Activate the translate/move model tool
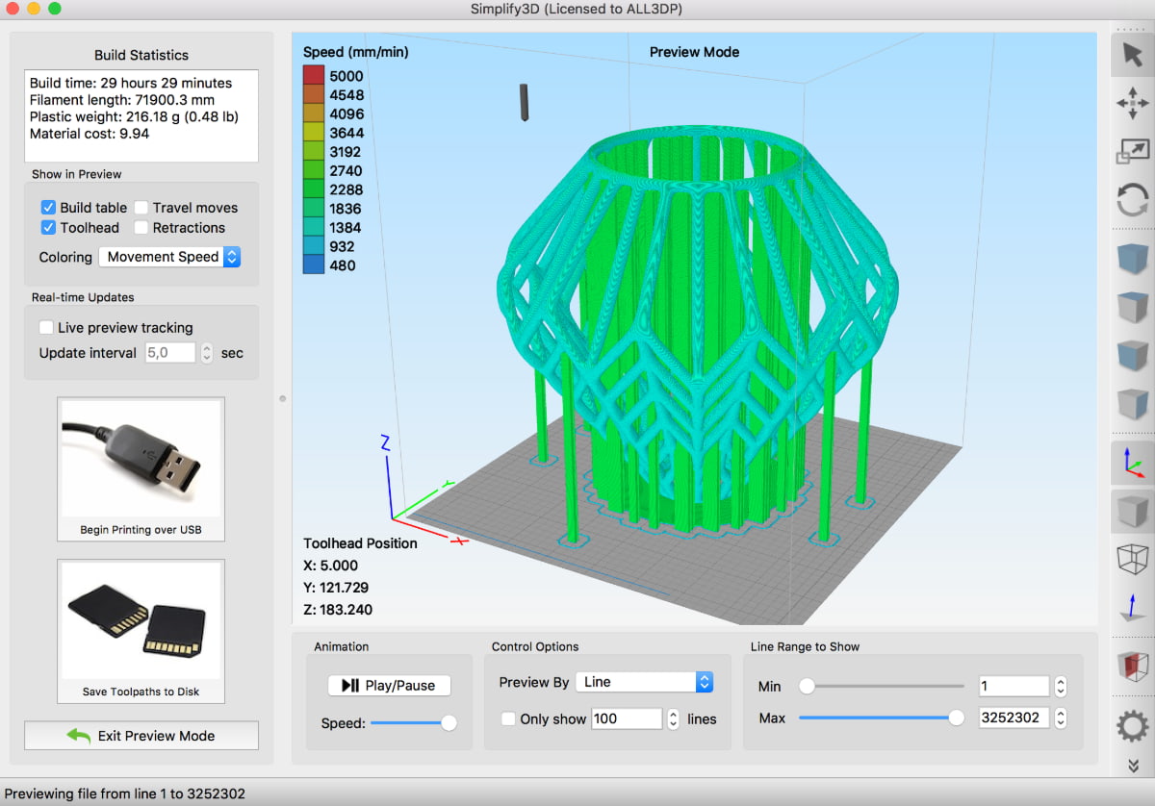Viewport: 1155px width, 806px height. [1132, 103]
